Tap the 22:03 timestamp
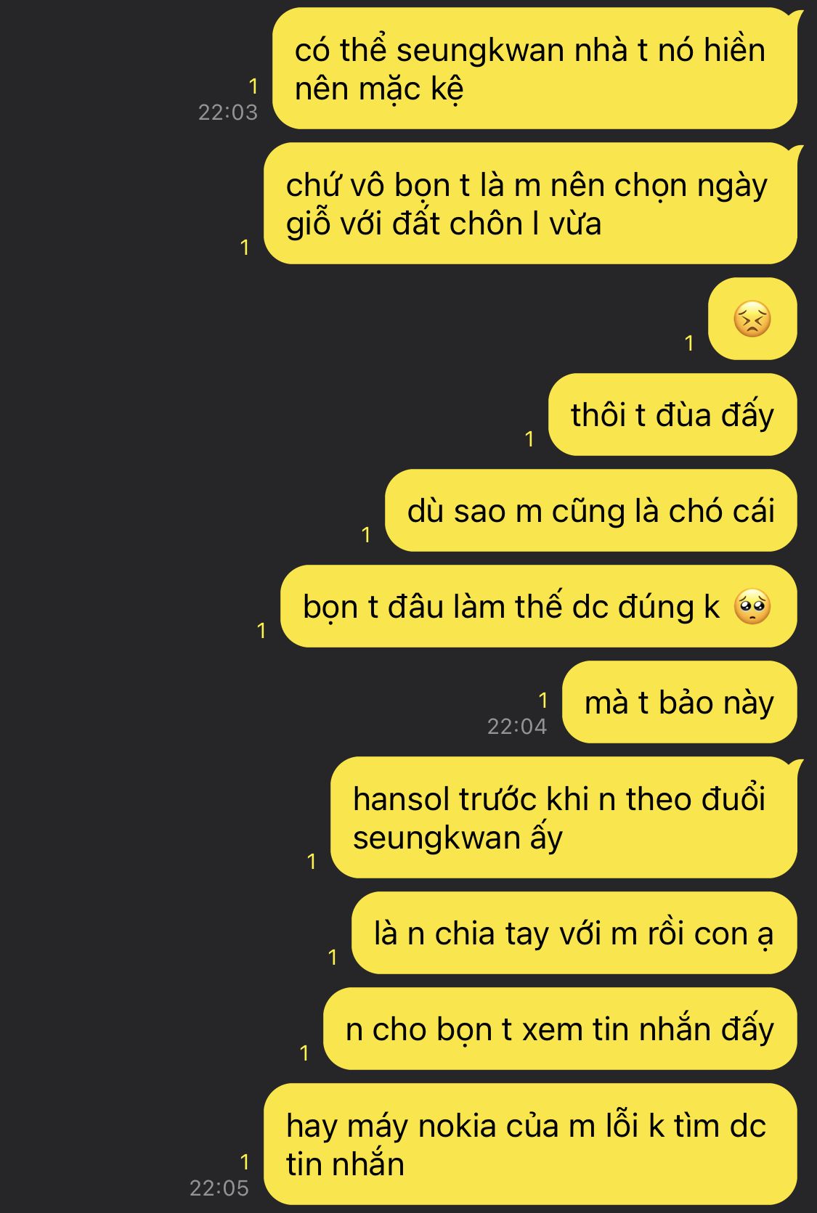This screenshot has height=1213, width=817. click(x=228, y=112)
